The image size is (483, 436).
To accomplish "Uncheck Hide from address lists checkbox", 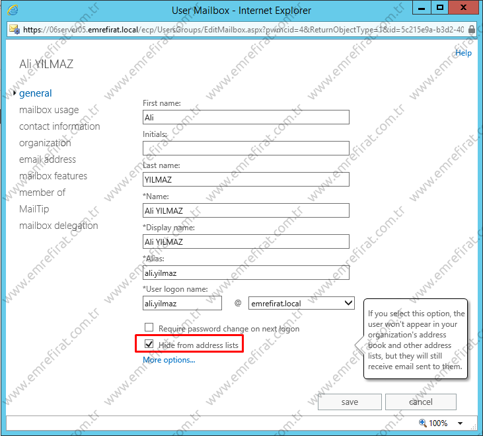I will pos(149,344).
